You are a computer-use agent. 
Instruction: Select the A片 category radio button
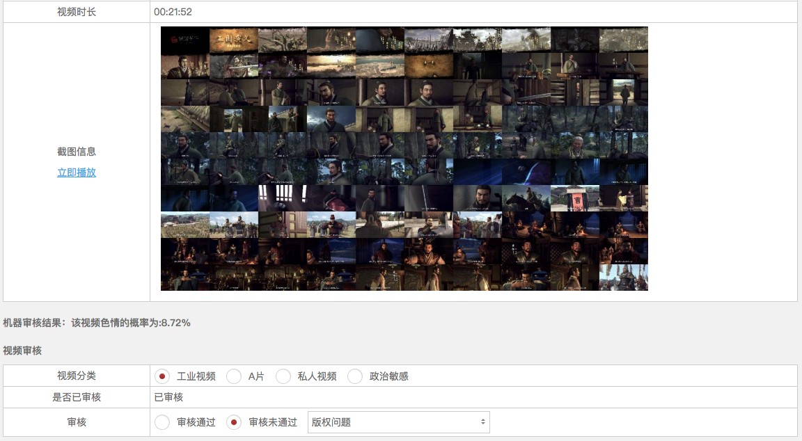pos(234,376)
